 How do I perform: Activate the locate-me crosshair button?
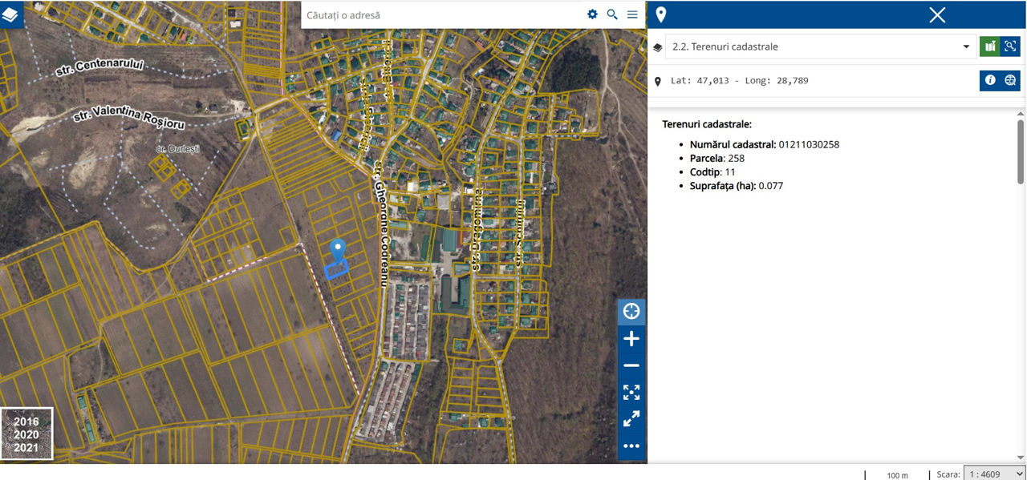[x=631, y=312]
